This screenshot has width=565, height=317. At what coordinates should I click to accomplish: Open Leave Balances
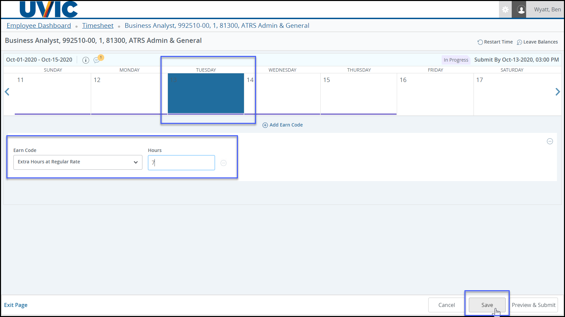[x=537, y=42]
